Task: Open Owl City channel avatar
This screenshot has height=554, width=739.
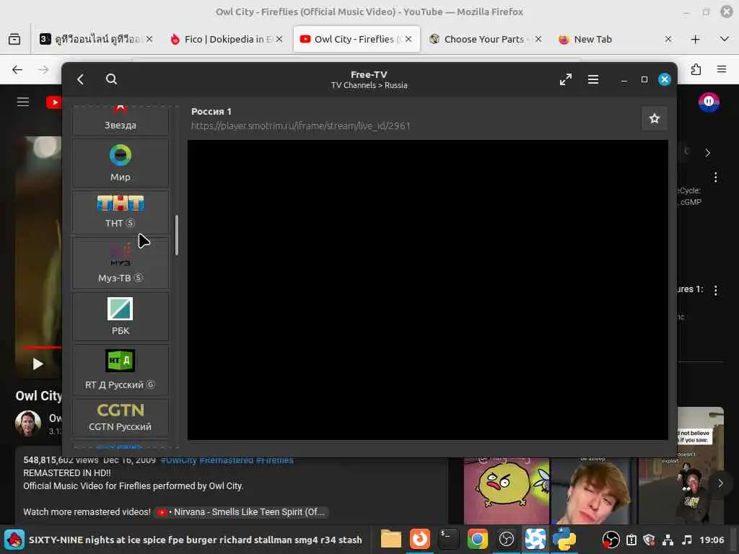Action: pos(28,423)
